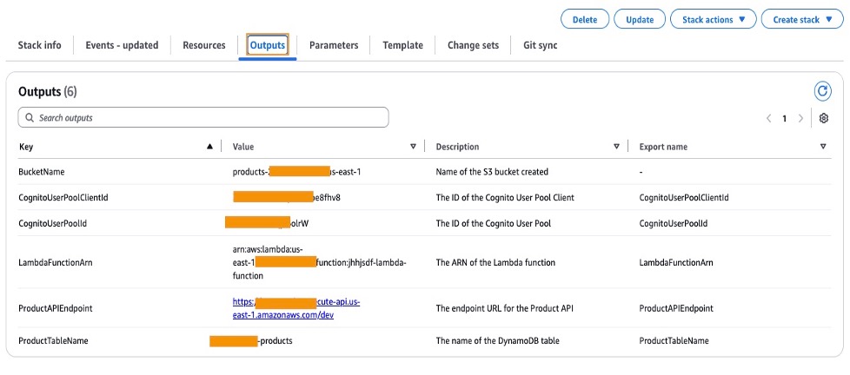This screenshot has width=850, height=375.
Task: Sort outputs by Key column
Action: (209, 147)
